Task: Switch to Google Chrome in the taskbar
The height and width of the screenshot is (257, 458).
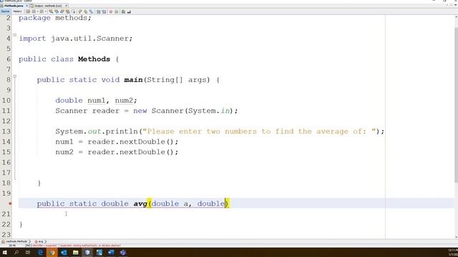Action: [x=52, y=253]
